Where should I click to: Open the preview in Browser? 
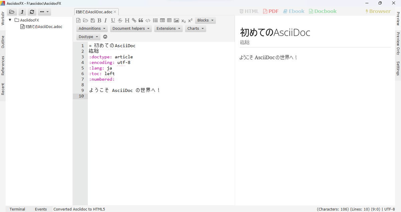[378, 11]
